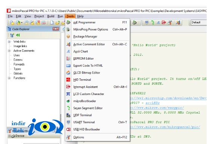The width and height of the screenshot is (207, 144).
Task: Open the Help menu
Action: tap(80, 16)
